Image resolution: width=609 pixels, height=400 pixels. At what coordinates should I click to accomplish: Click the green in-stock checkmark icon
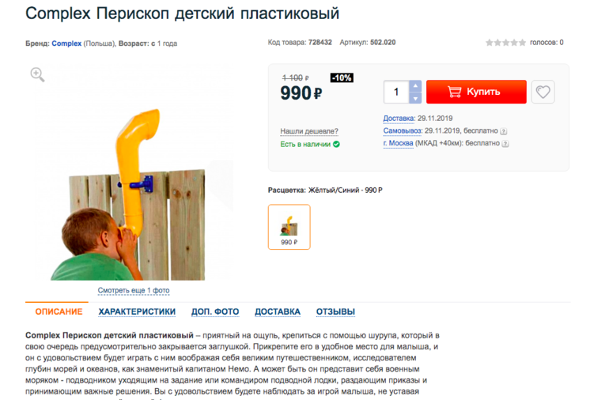tap(336, 144)
